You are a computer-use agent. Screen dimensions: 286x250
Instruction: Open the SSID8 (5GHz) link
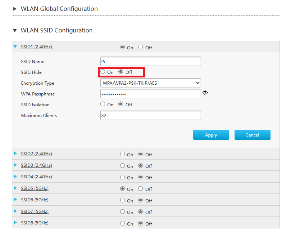pos(35,223)
